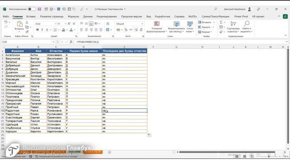Click the pen icon near user avatar

pyautogui.click(x=258, y=9)
